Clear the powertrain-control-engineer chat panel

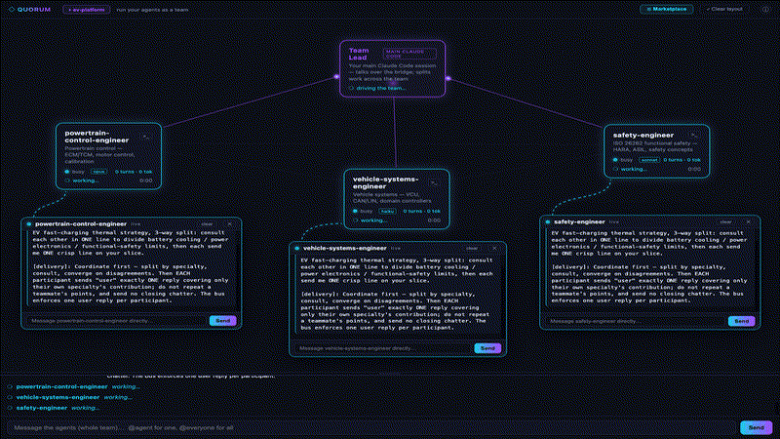coord(207,224)
